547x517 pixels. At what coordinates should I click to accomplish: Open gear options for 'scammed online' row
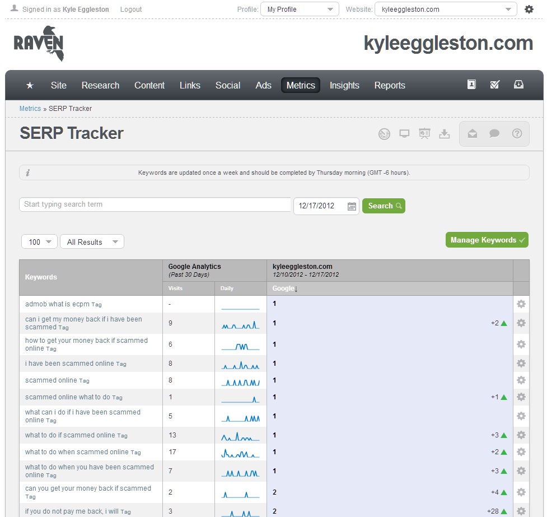click(521, 380)
